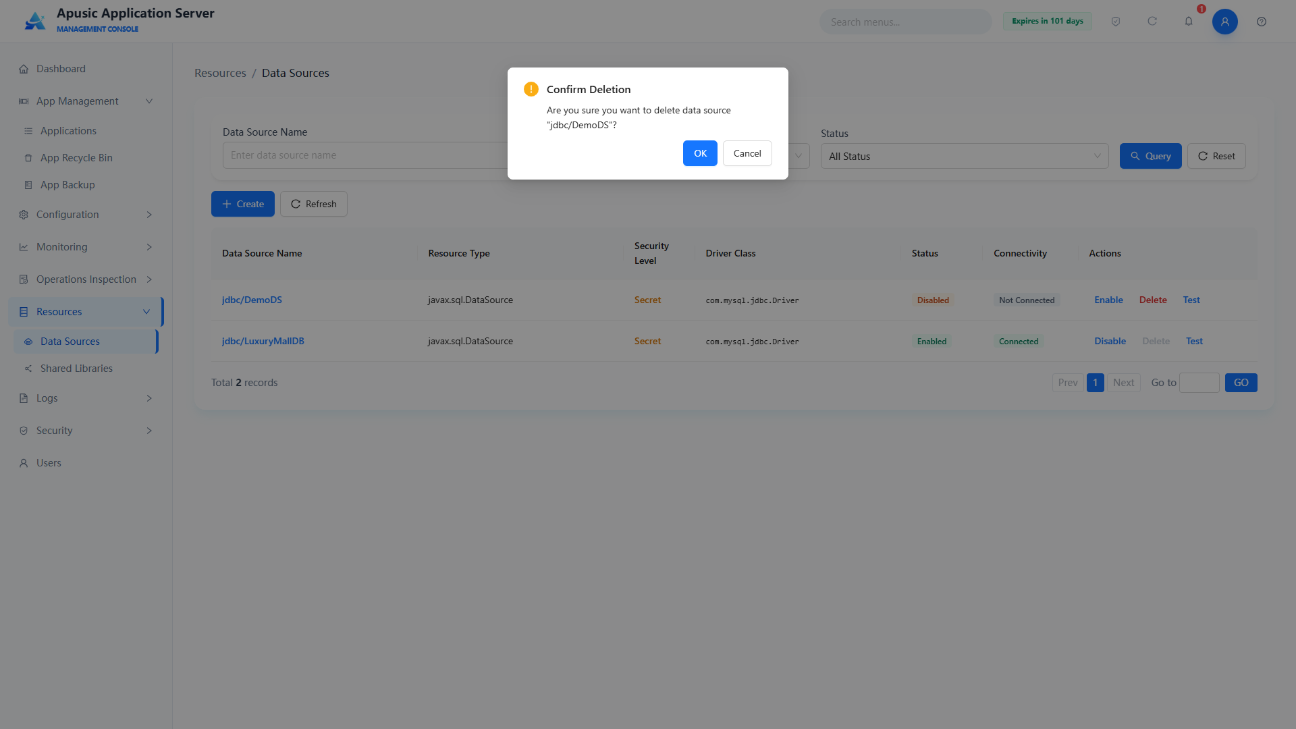This screenshot has height=729, width=1296.
Task: Click the Dashboard home icon
Action: (24, 69)
